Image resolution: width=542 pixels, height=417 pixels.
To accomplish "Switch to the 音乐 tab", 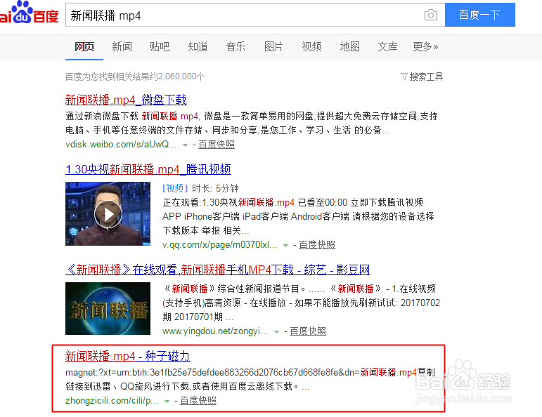I will coord(235,46).
